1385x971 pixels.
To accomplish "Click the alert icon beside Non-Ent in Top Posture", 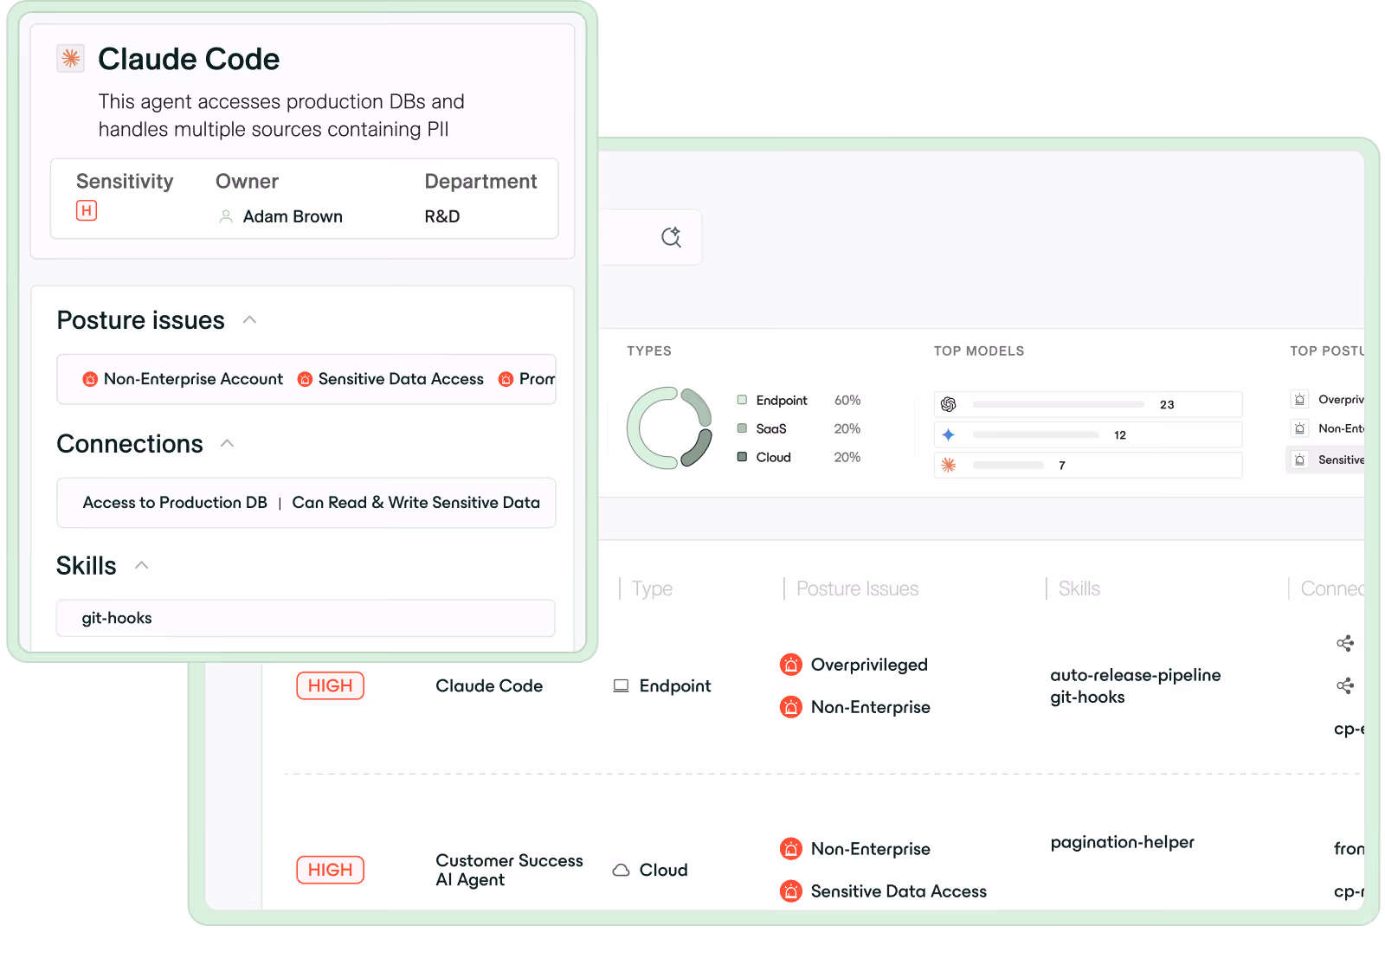I will tap(1300, 428).
